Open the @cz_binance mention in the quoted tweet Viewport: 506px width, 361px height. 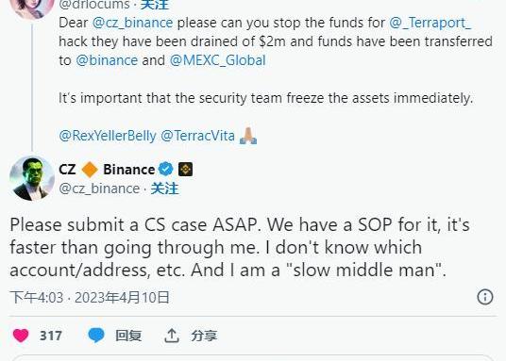coord(132,24)
